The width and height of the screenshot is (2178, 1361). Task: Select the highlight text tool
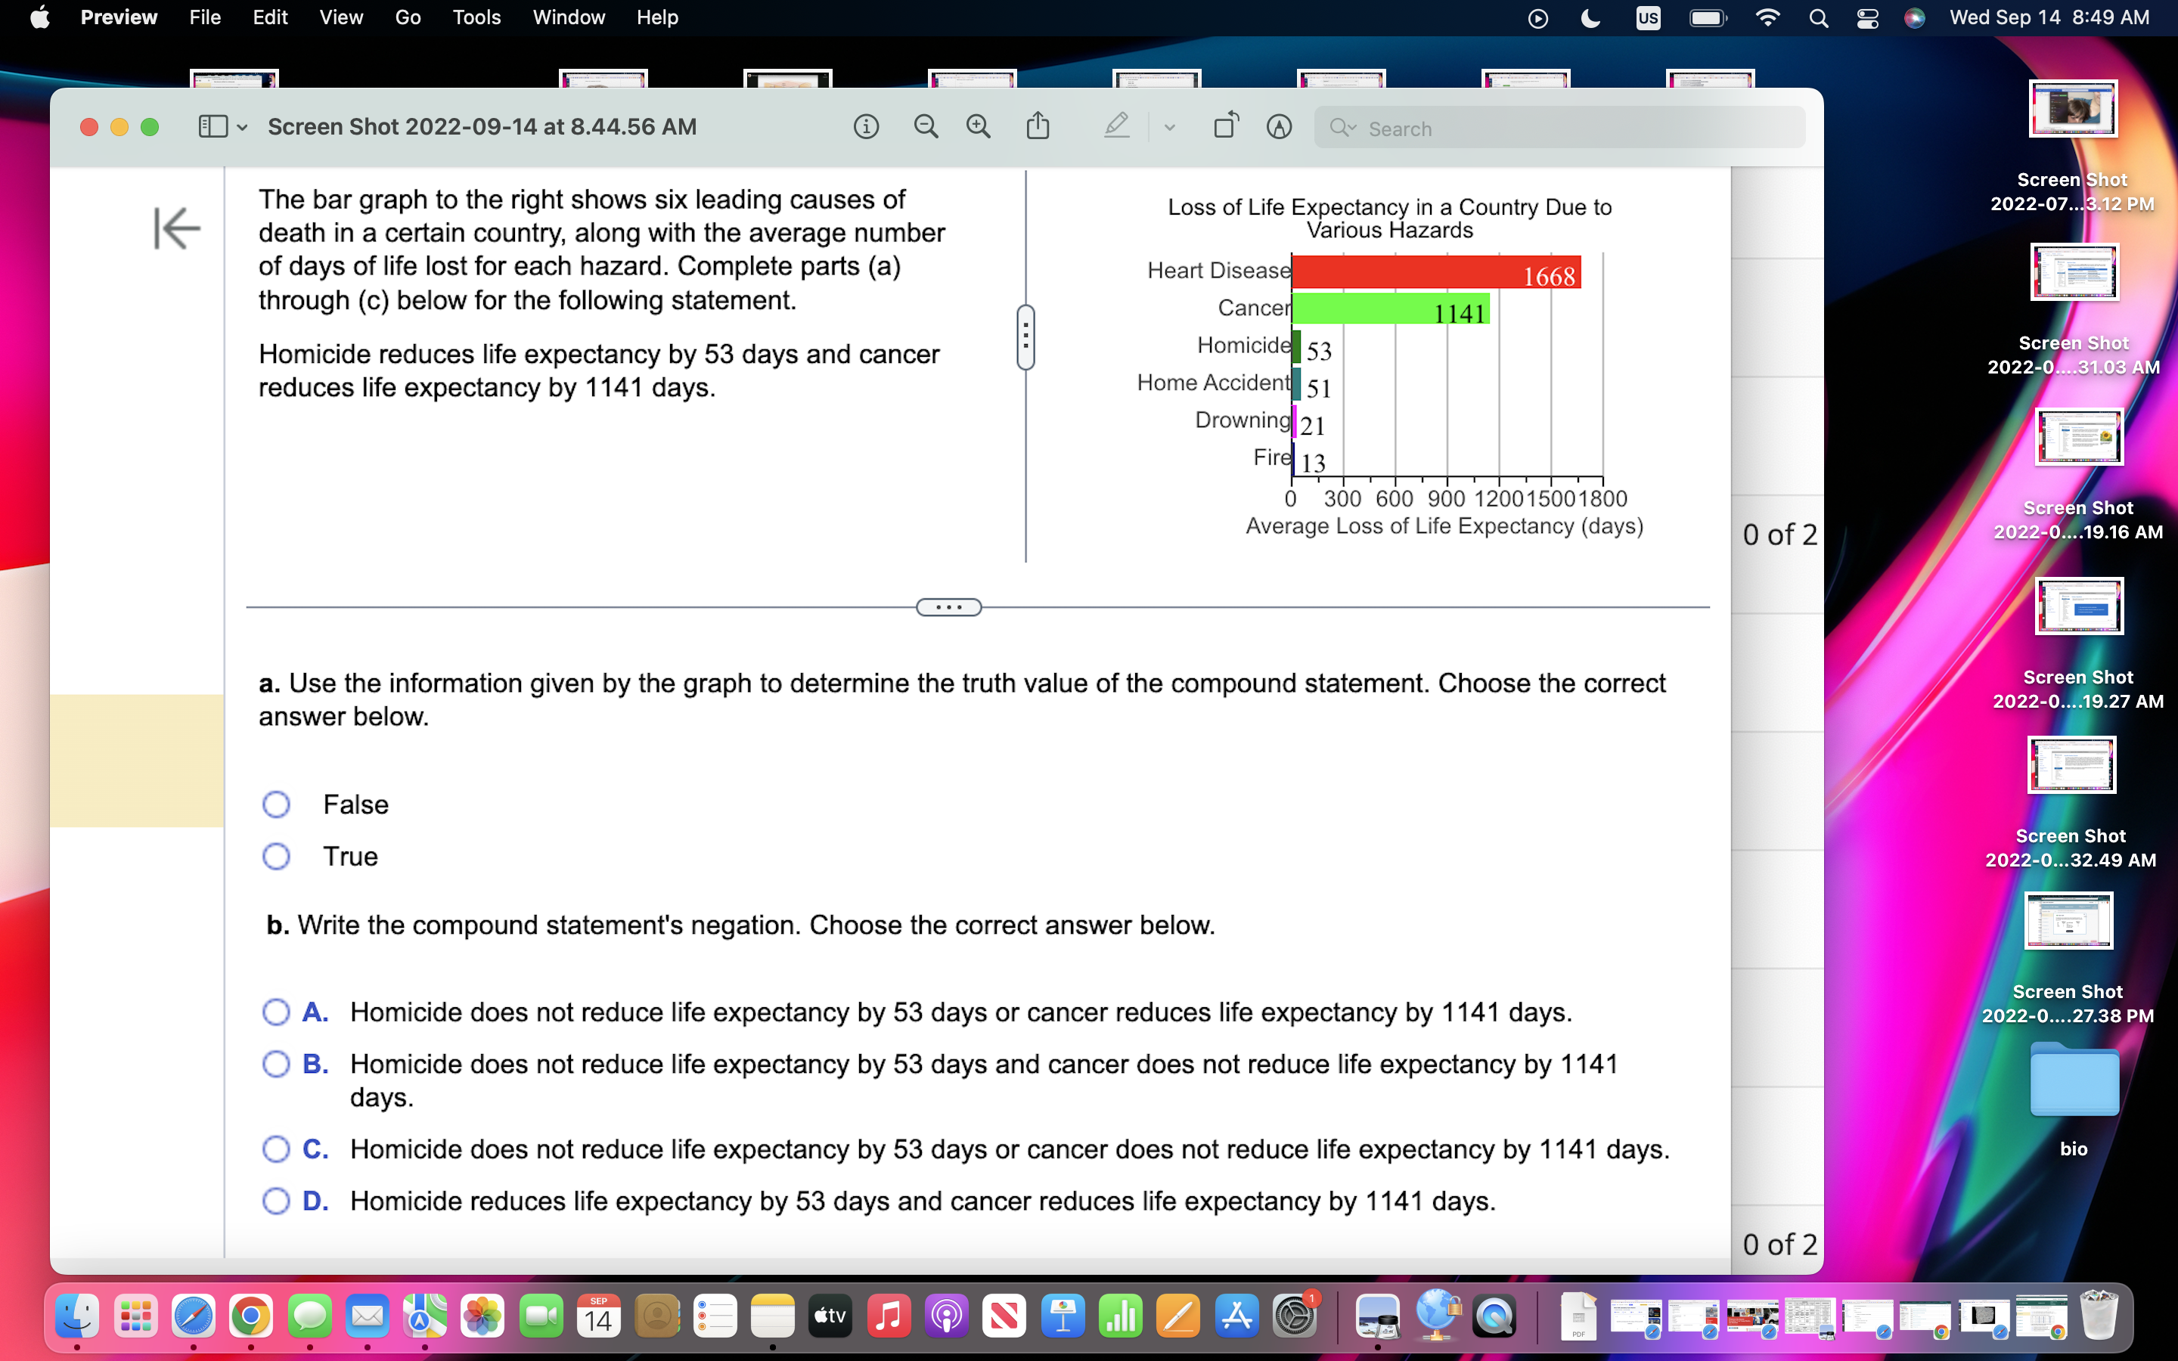[x=1116, y=126]
